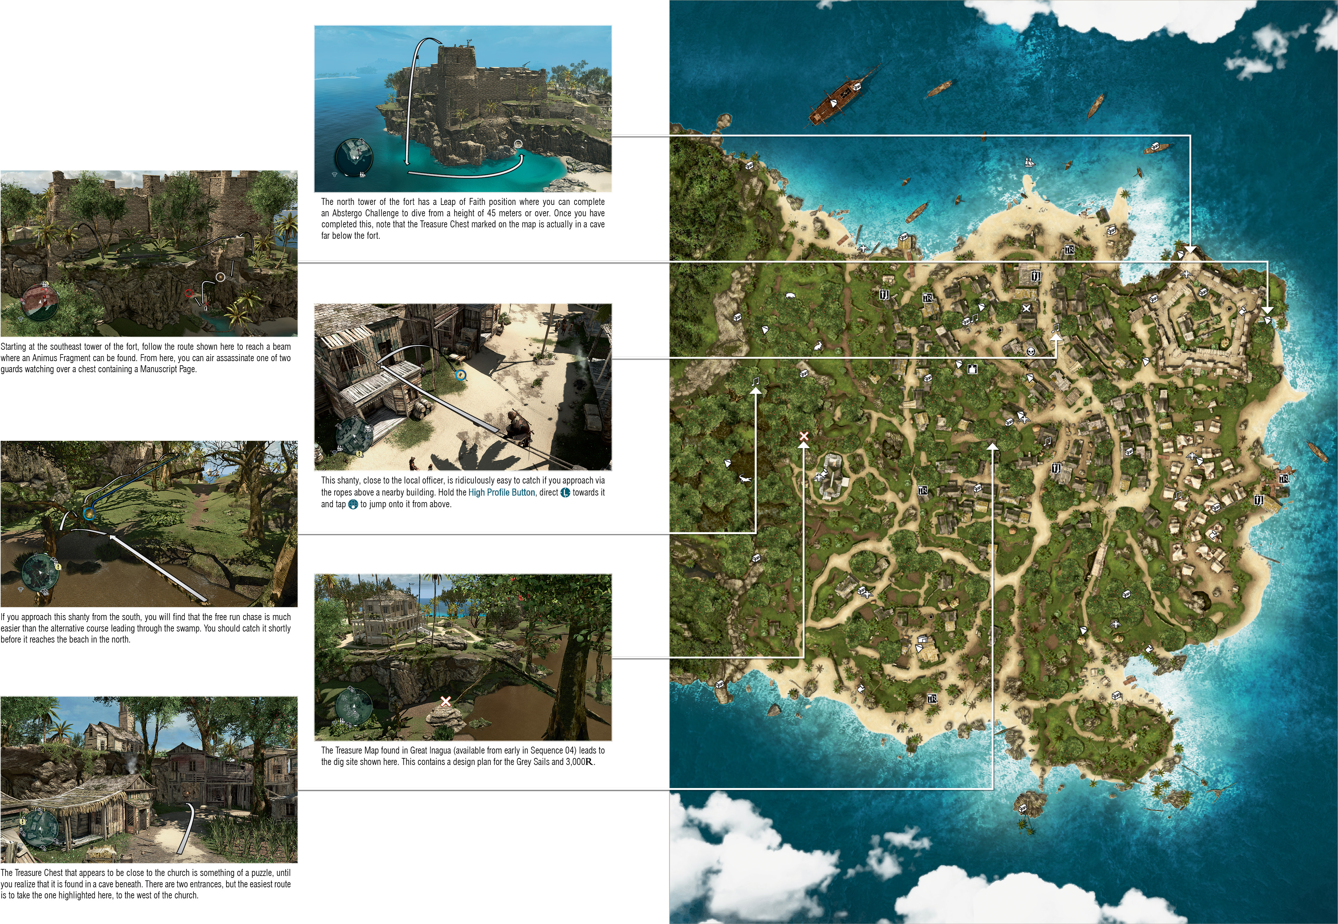
Task: Click the caption starting "If you approach this shanty"
Action: (x=145, y=628)
